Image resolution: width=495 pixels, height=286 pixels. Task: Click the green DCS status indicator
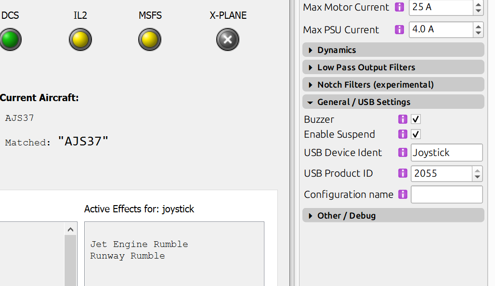(x=10, y=39)
